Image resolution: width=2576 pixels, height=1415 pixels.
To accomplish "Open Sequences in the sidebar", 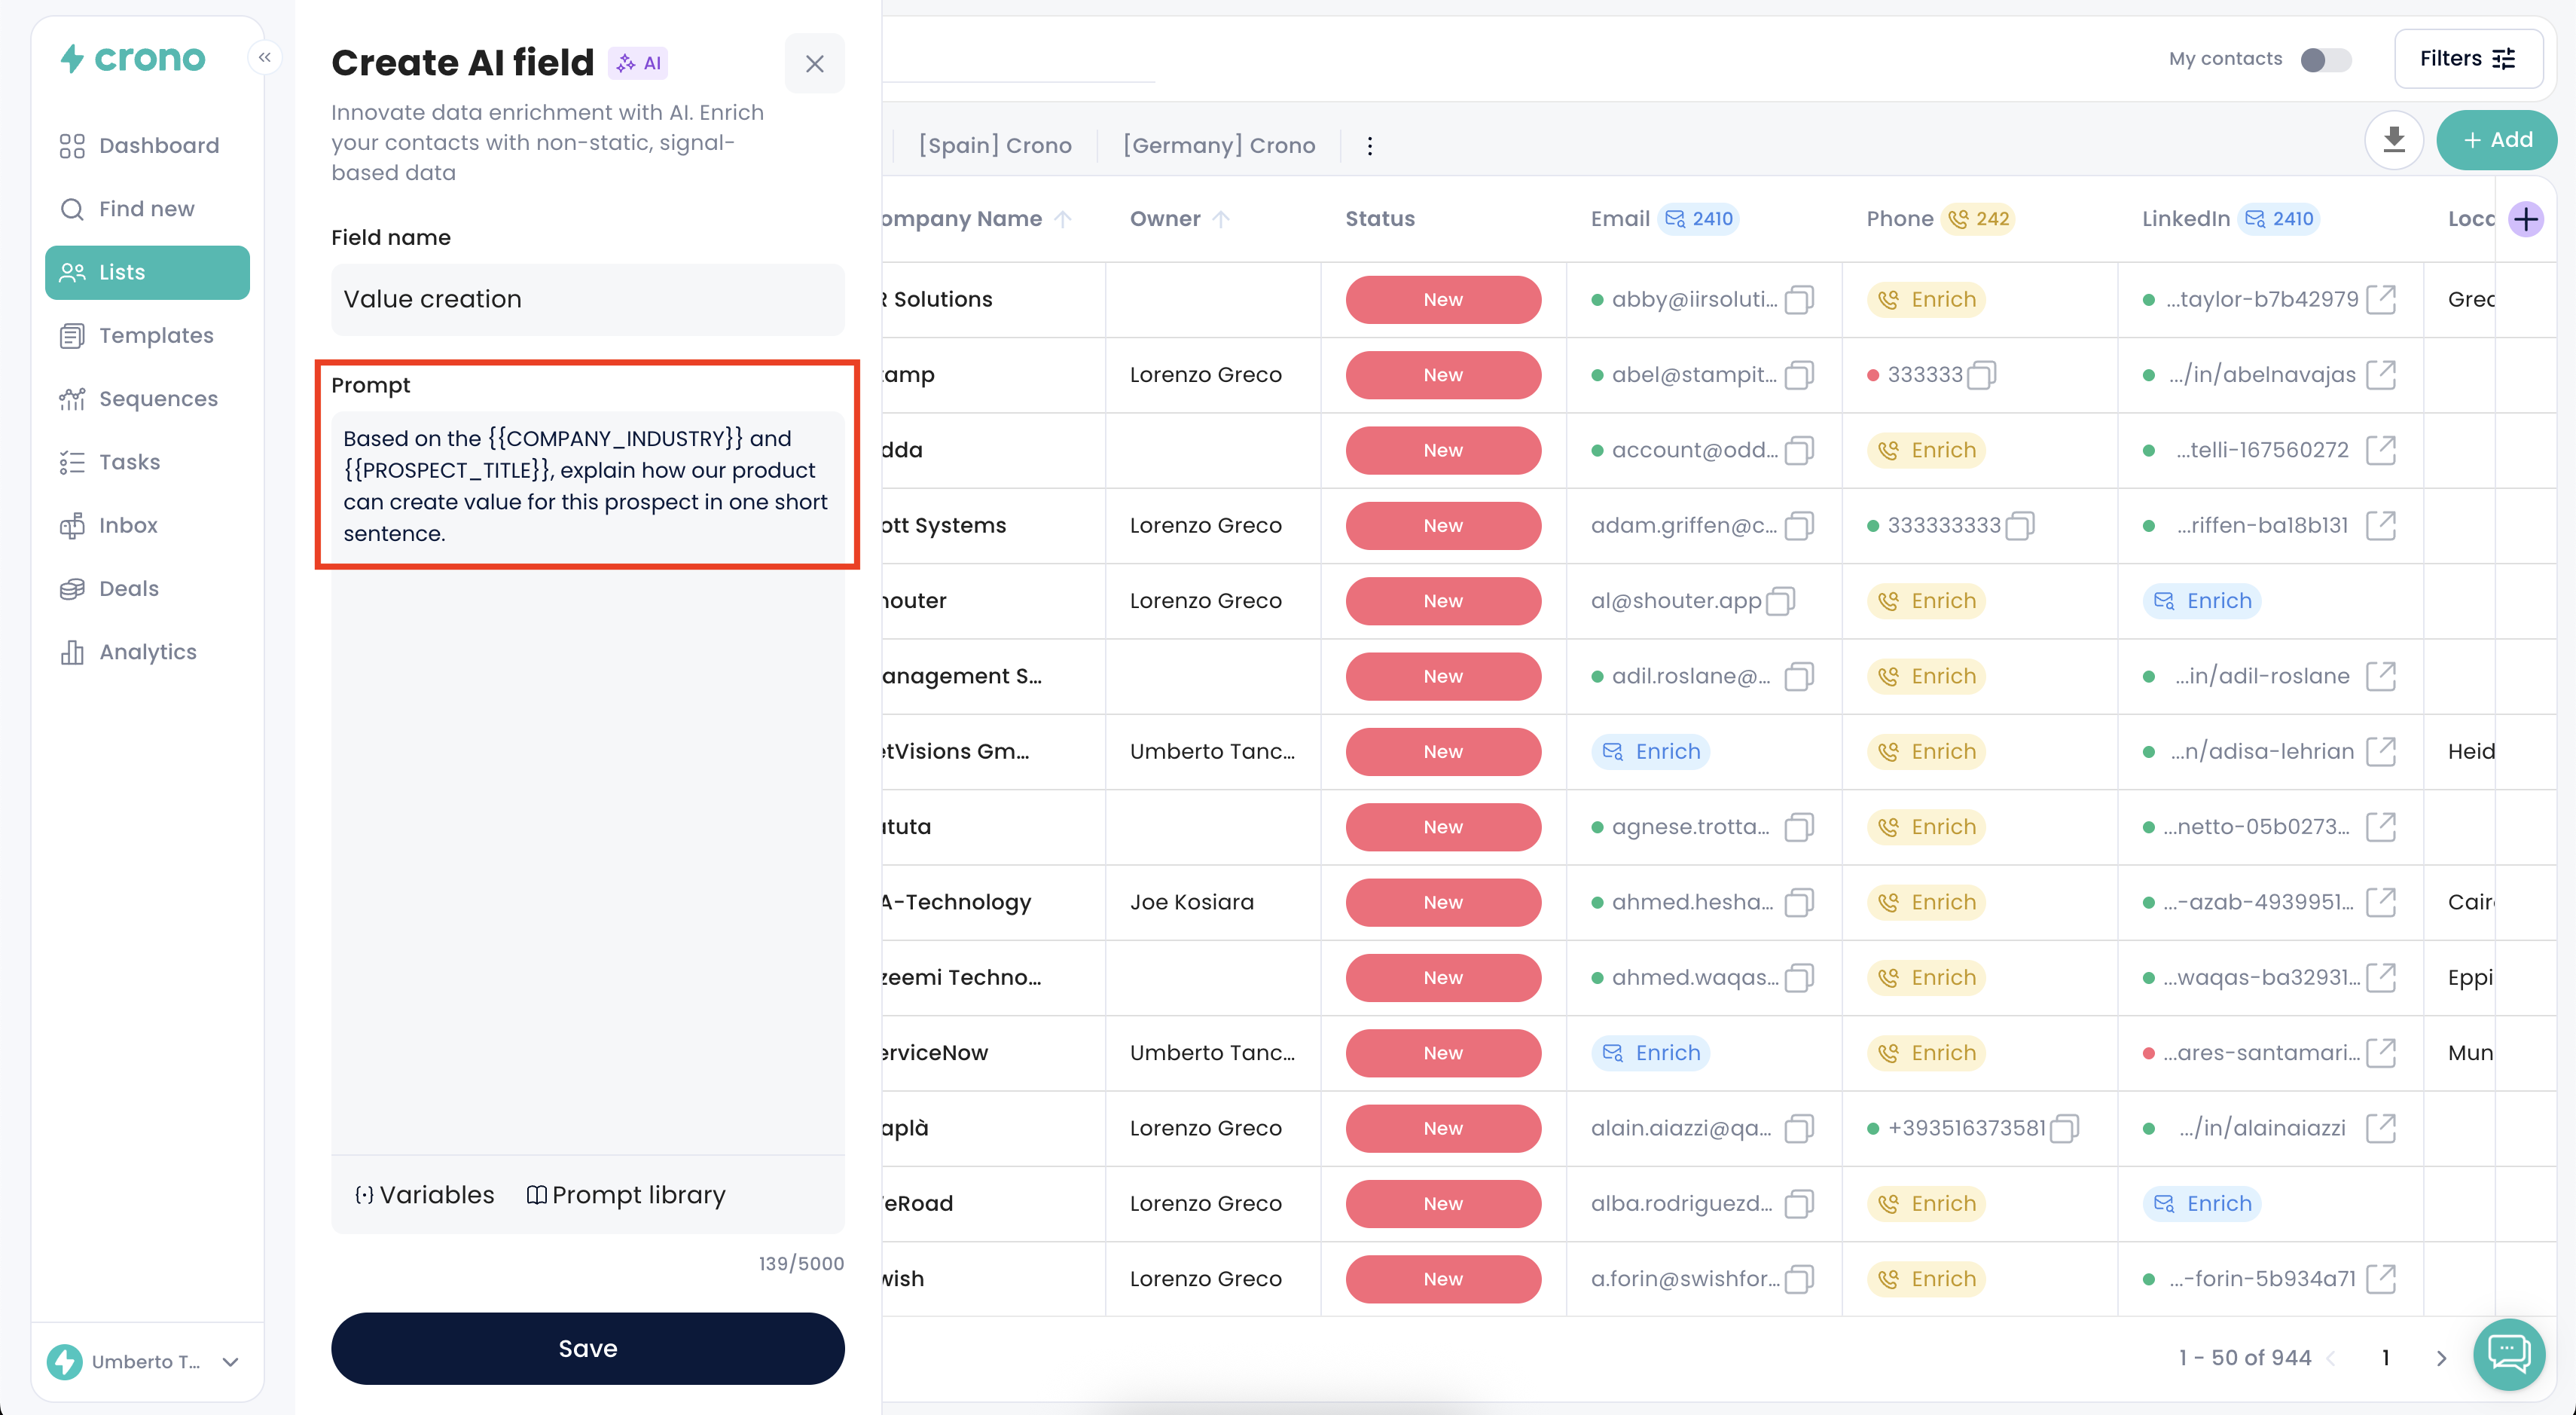I will click(x=158, y=399).
